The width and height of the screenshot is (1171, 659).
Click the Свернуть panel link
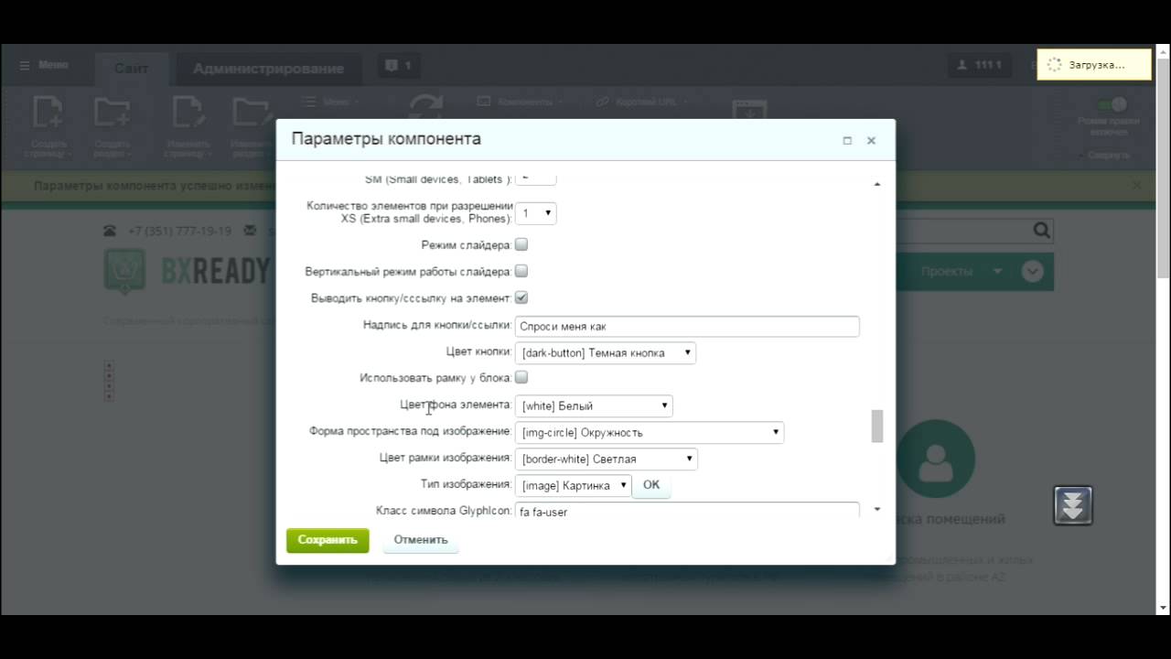pyautogui.click(x=1109, y=156)
